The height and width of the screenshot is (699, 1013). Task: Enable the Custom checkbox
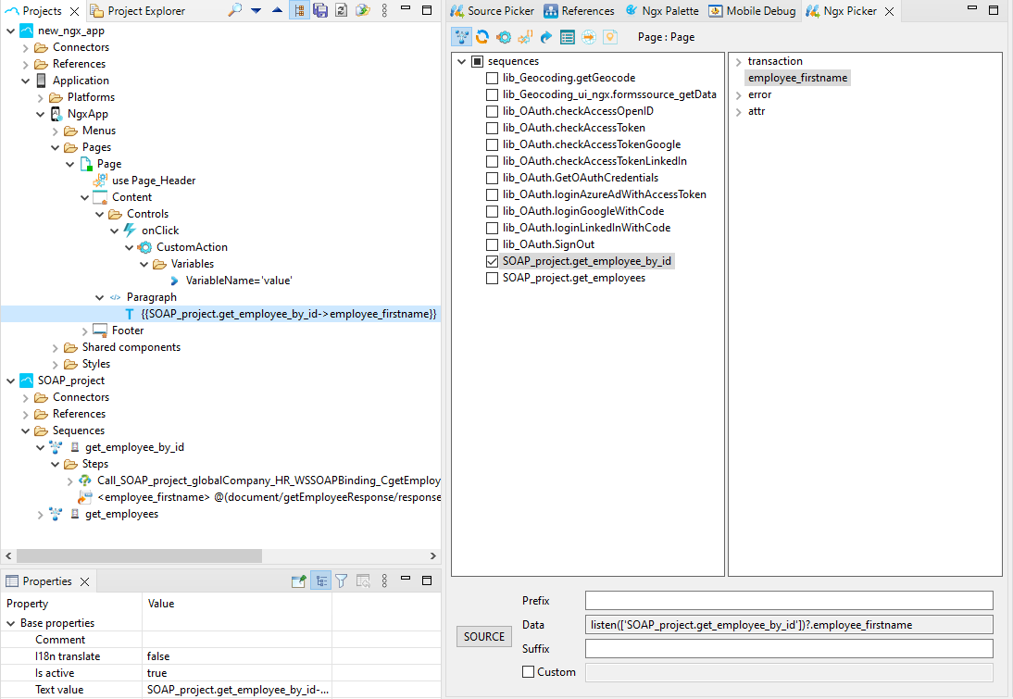point(528,672)
